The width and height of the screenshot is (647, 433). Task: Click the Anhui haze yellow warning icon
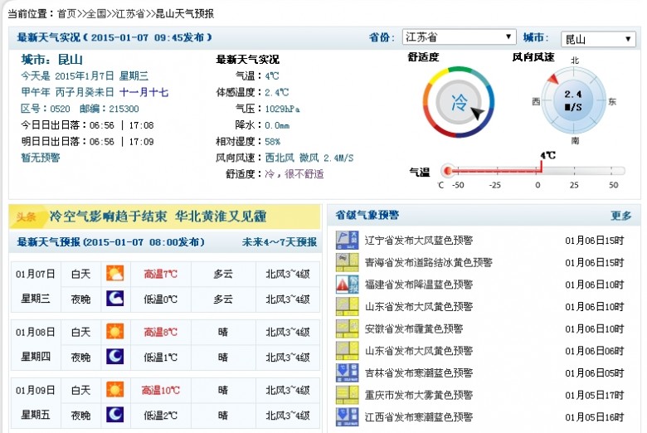[347, 328]
